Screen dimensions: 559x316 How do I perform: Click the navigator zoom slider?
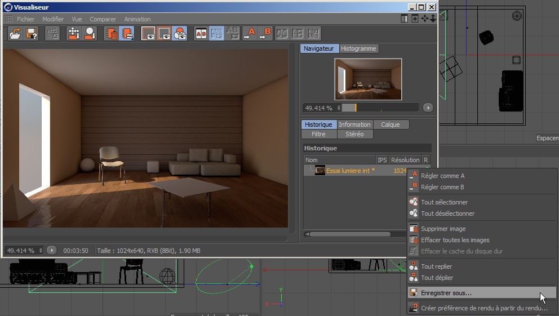380,108
